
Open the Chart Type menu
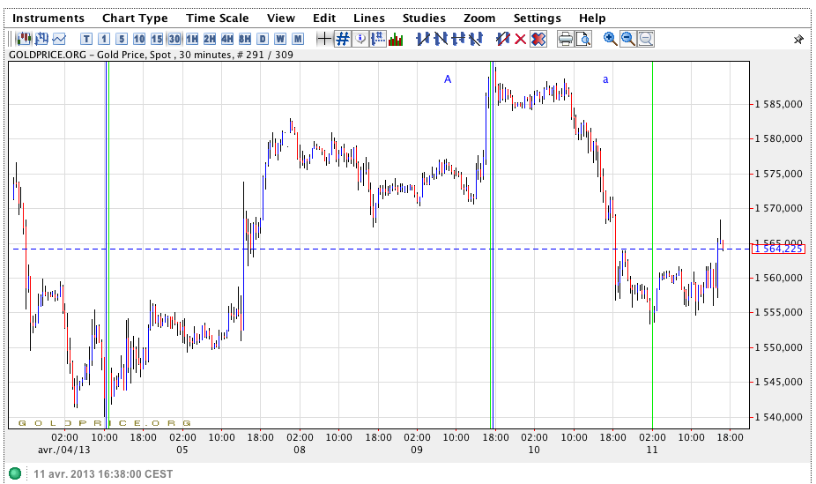[x=135, y=18]
